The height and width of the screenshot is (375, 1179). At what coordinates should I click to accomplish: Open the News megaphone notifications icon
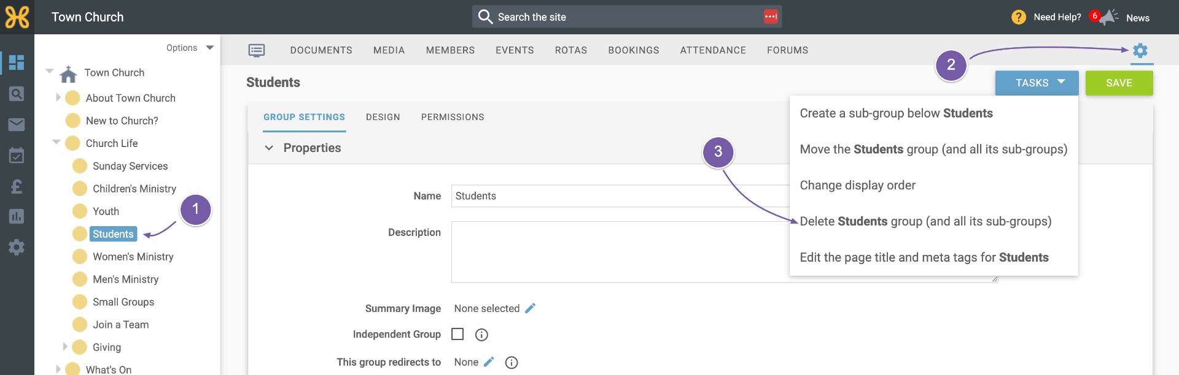pos(1108,17)
